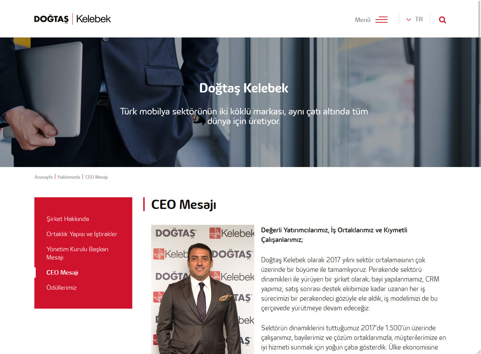Open the TR language selector
The height and width of the screenshot is (354, 481).
(x=414, y=19)
